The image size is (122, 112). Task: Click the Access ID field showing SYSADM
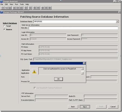coord(48,39)
